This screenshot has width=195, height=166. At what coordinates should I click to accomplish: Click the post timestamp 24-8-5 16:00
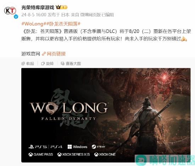(x=34, y=15)
